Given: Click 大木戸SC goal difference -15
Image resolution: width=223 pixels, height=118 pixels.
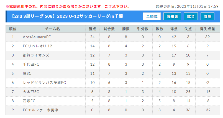Looking at the screenshot, I should coord(207,92).
